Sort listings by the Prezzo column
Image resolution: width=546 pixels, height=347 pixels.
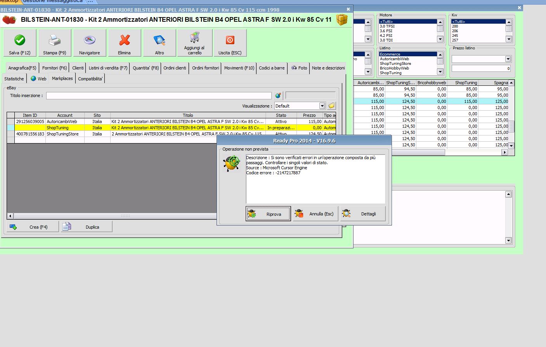click(x=309, y=115)
